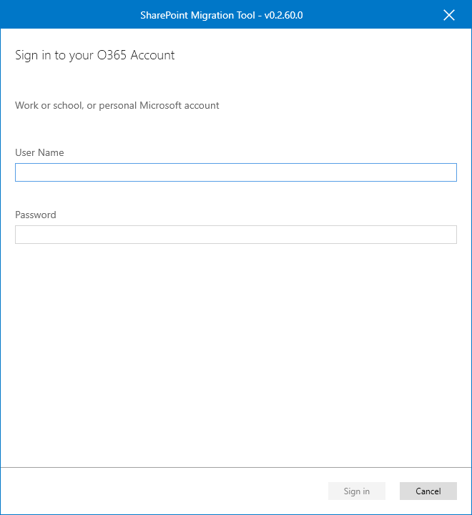The height and width of the screenshot is (515, 472).
Task: Focus the Password text box
Action: click(235, 235)
